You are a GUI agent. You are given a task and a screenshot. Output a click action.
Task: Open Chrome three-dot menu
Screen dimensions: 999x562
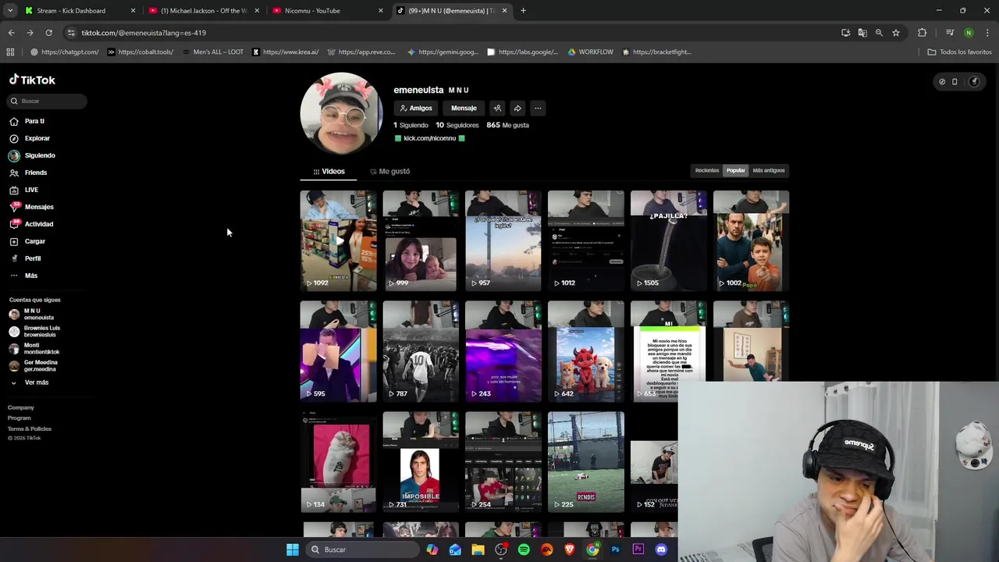(987, 33)
